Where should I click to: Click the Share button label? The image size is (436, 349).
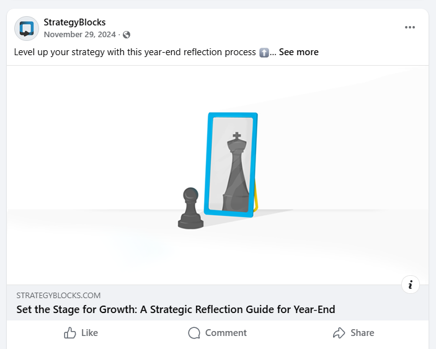(362, 333)
